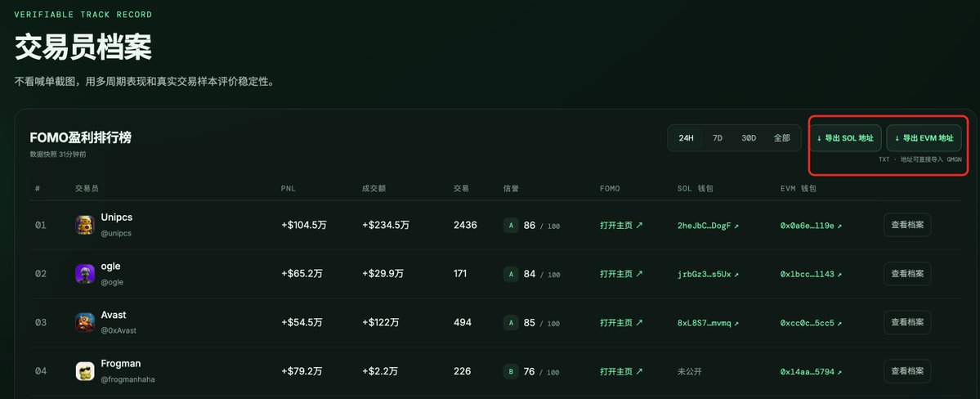Click PNL value +$104.5万
This screenshot has height=399, width=980.
[x=304, y=225]
